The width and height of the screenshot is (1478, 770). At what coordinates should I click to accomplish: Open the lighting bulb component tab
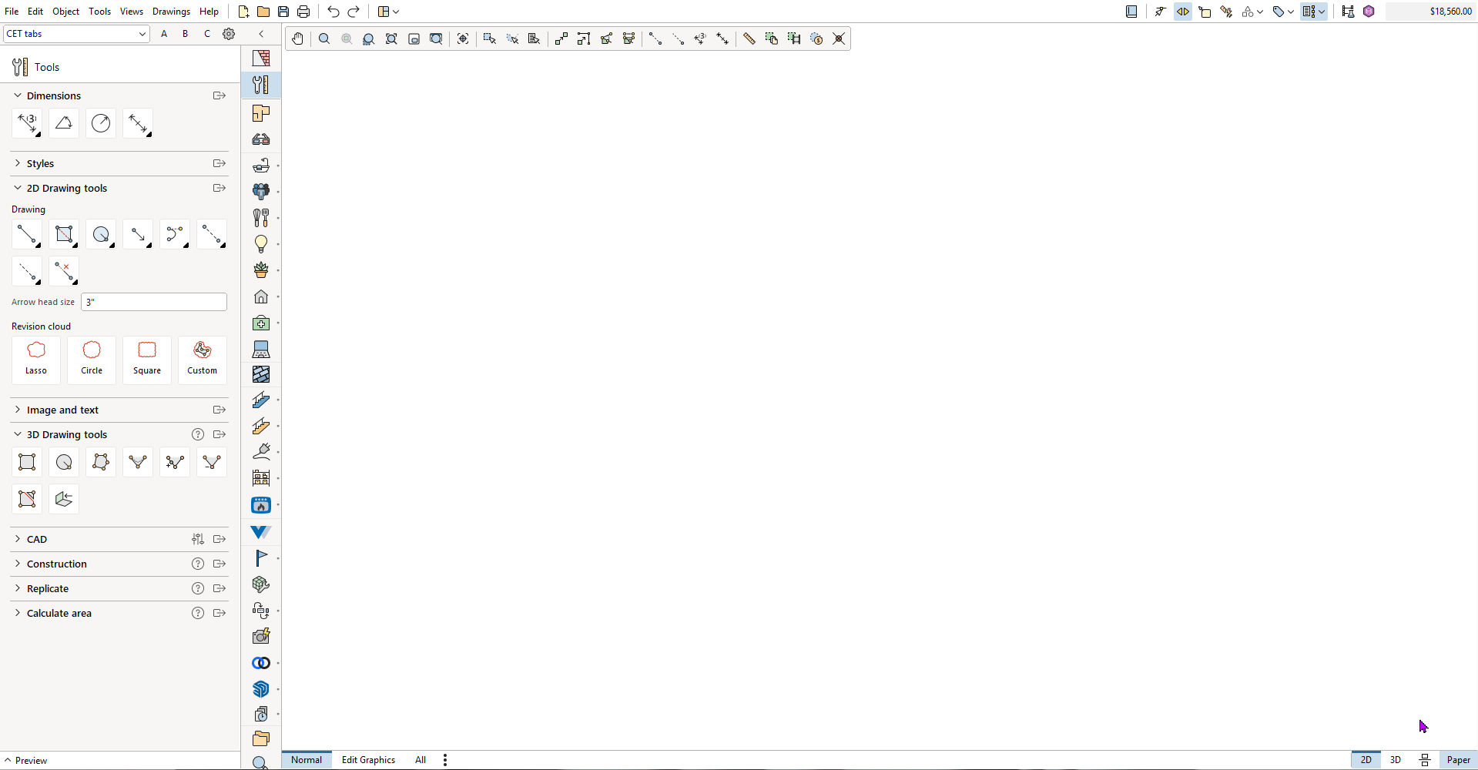pyautogui.click(x=261, y=244)
